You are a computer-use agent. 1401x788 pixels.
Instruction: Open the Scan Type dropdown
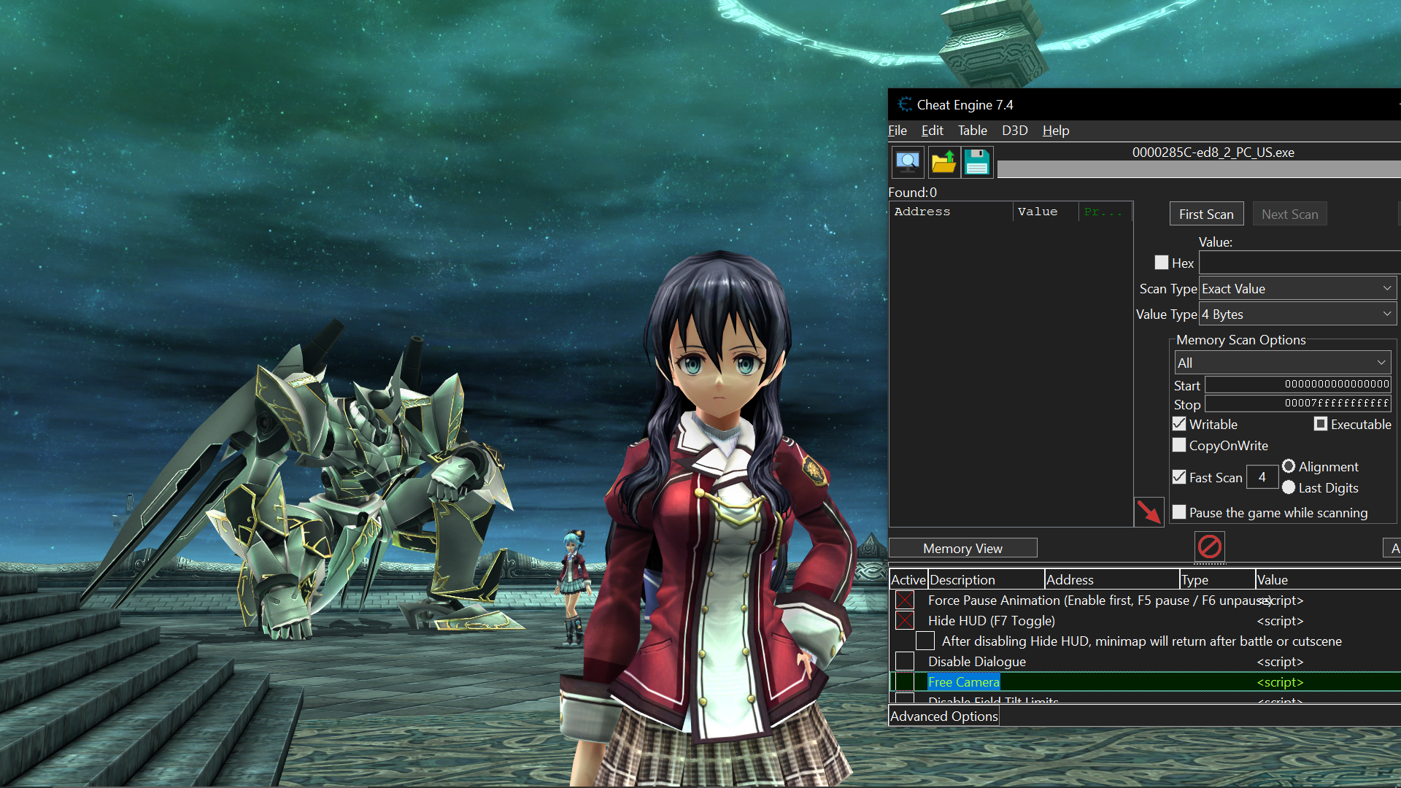pos(1298,288)
